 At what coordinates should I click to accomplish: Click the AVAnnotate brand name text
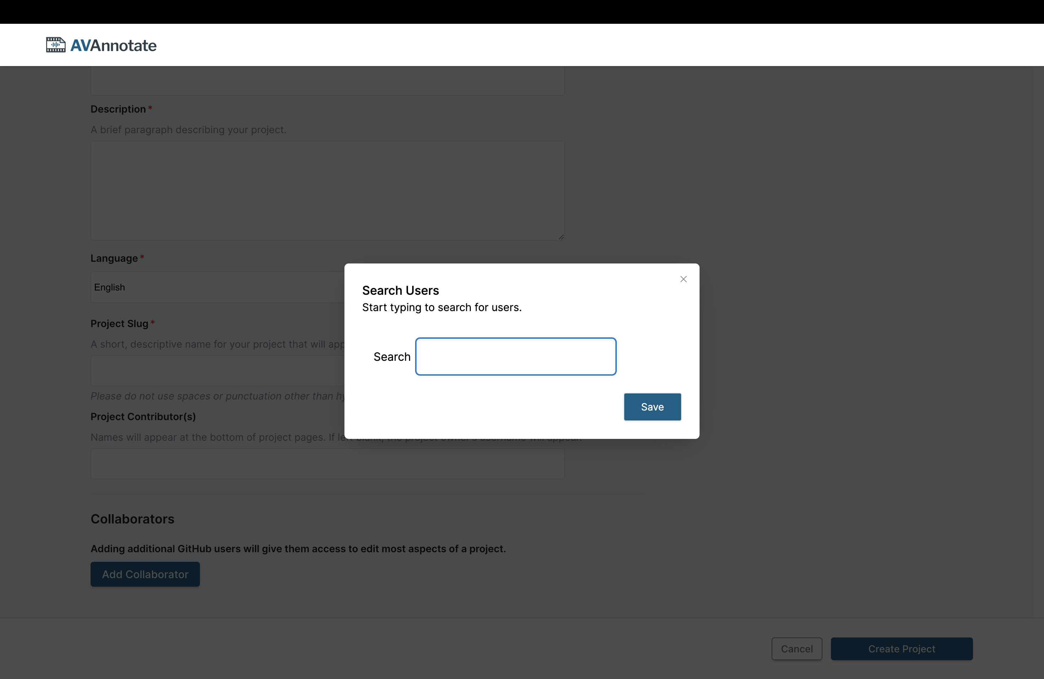[113, 45]
